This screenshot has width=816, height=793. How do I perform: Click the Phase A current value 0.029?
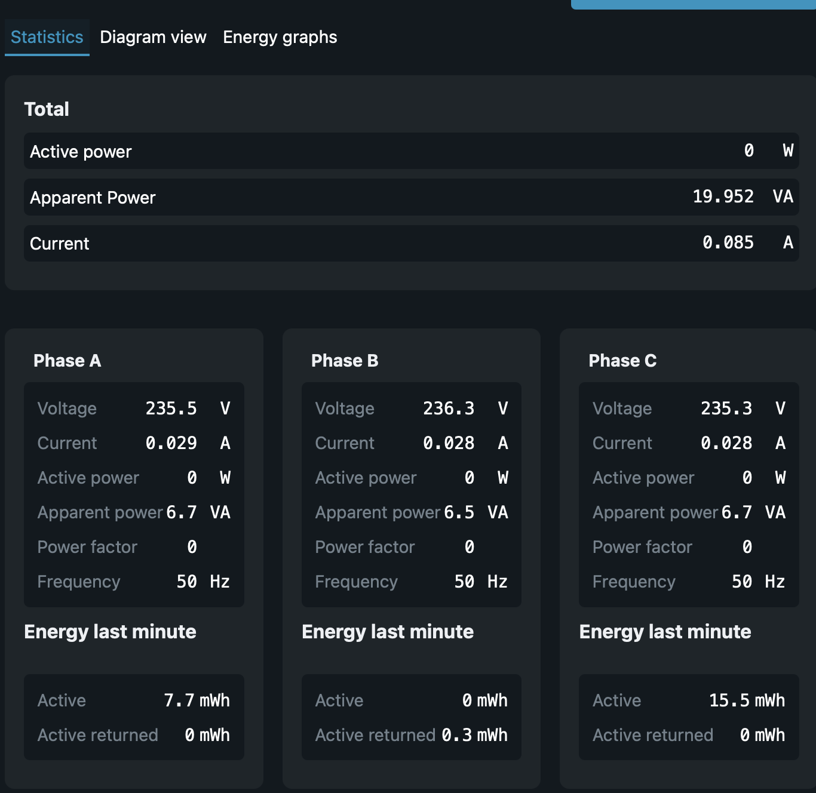[x=171, y=443]
